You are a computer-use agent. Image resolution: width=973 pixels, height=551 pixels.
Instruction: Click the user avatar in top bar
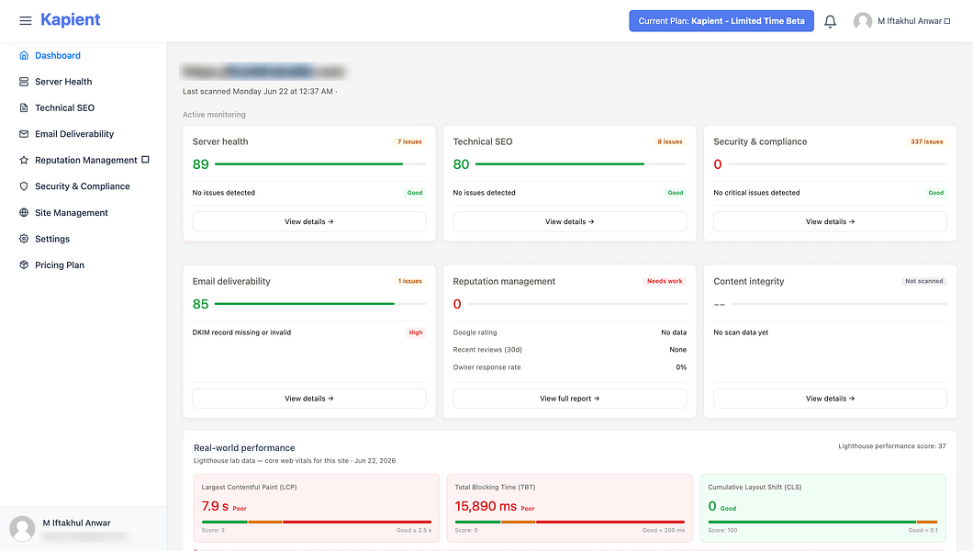point(863,21)
